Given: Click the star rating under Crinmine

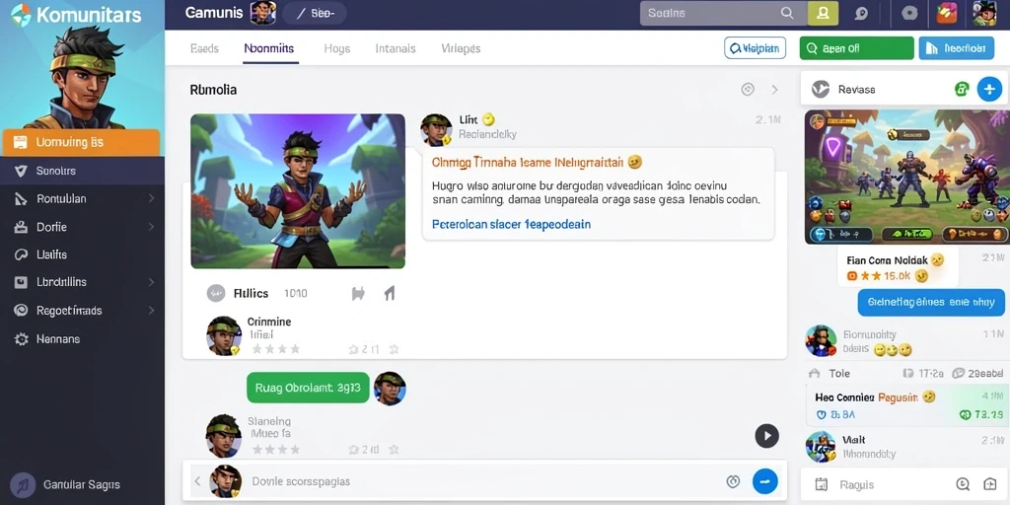Looking at the screenshot, I should (276, 349).
